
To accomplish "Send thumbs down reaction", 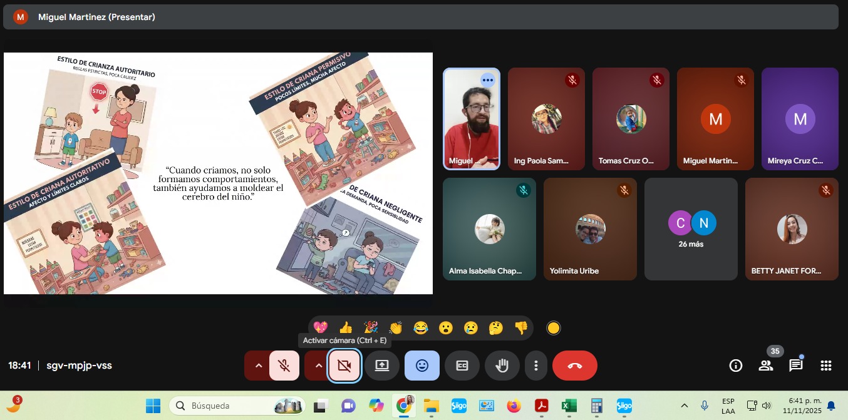I will [x=521, y=327].
